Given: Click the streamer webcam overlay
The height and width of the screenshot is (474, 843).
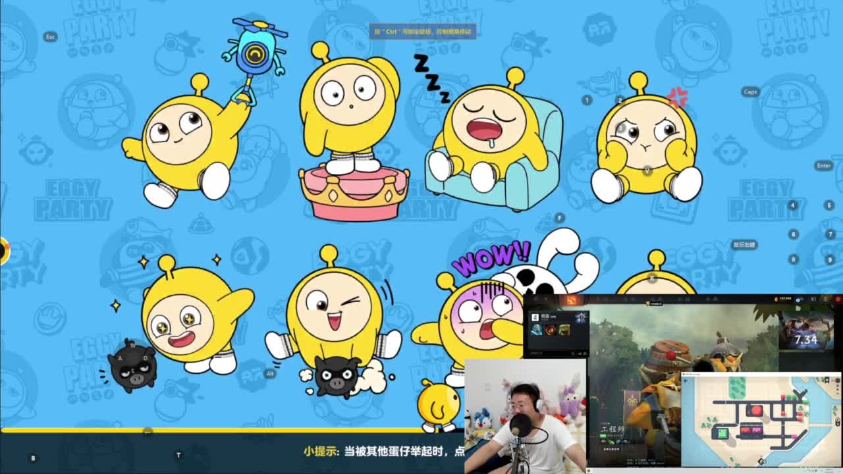Looking at the screenshot, I should tap(526, 416).
